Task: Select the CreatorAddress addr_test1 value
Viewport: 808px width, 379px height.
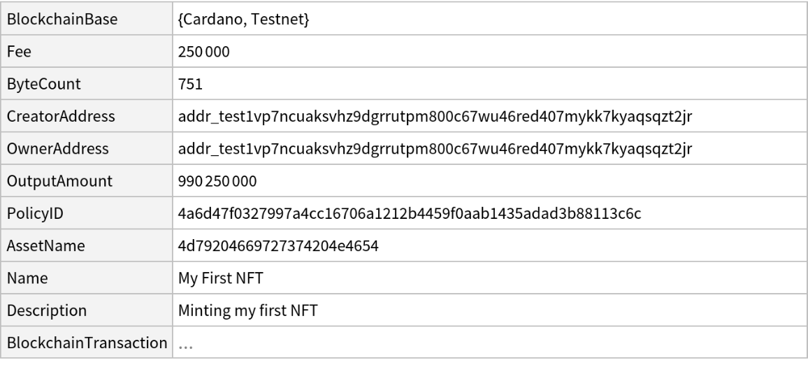Action: (x=434, y=117)
